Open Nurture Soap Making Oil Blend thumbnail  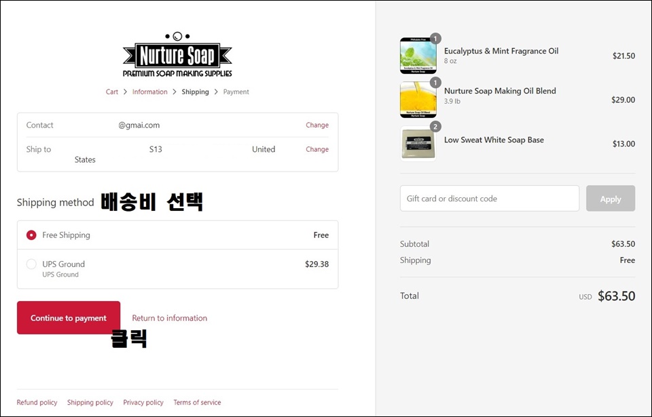point(418,100)
